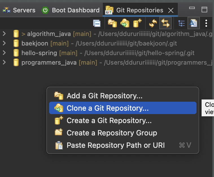
Task: Click the Git Repositories tab icon
Action: pos(109,10)
